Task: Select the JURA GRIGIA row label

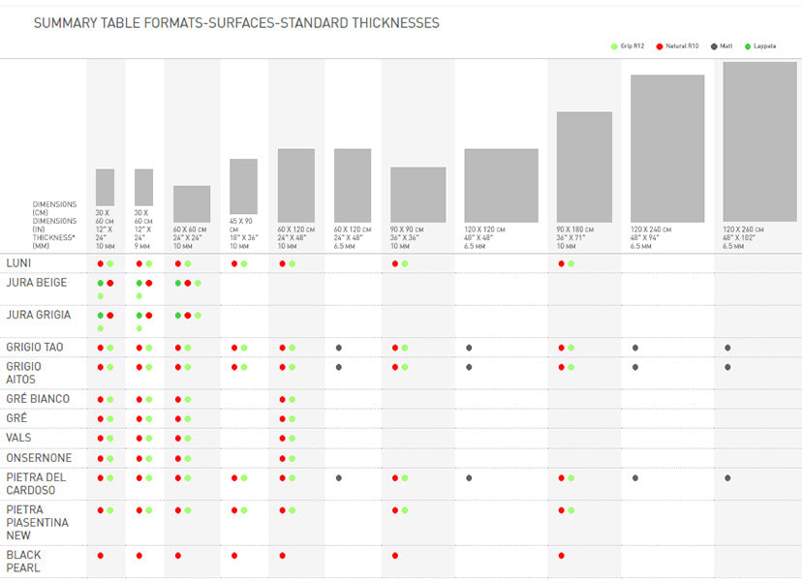Action: tap(38, 315)
